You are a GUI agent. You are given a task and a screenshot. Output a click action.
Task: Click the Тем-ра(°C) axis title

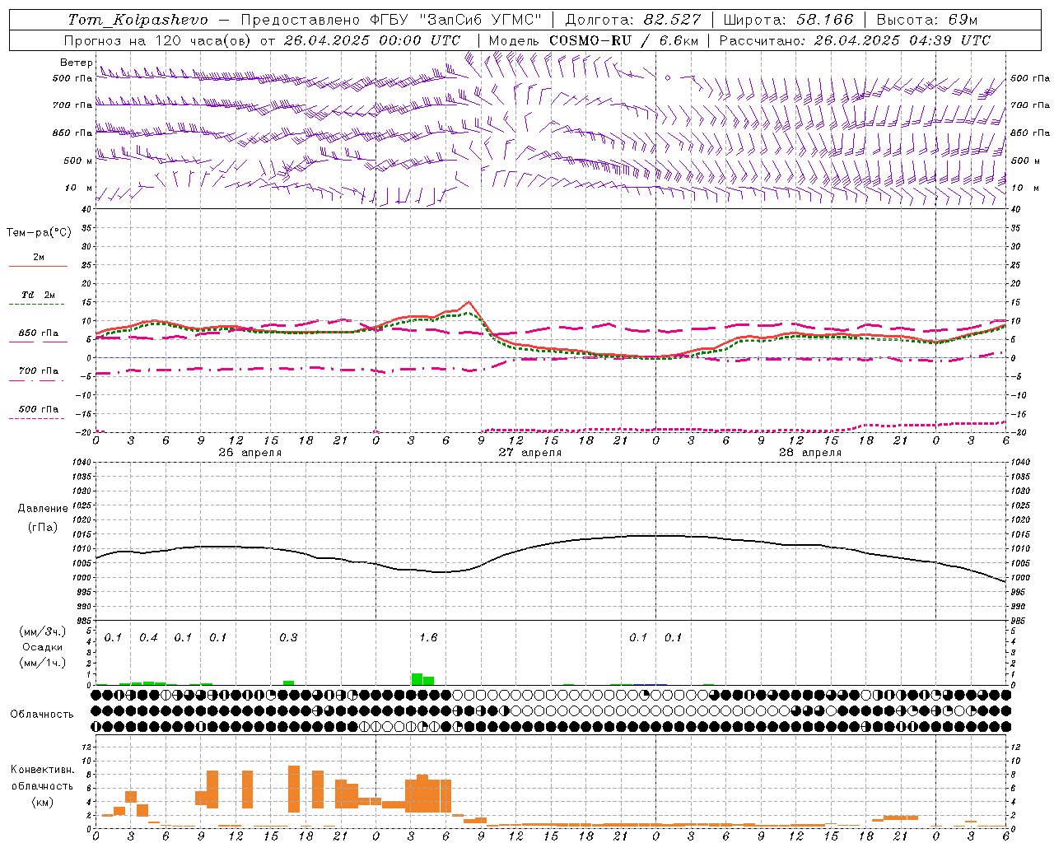click(39, 233)
